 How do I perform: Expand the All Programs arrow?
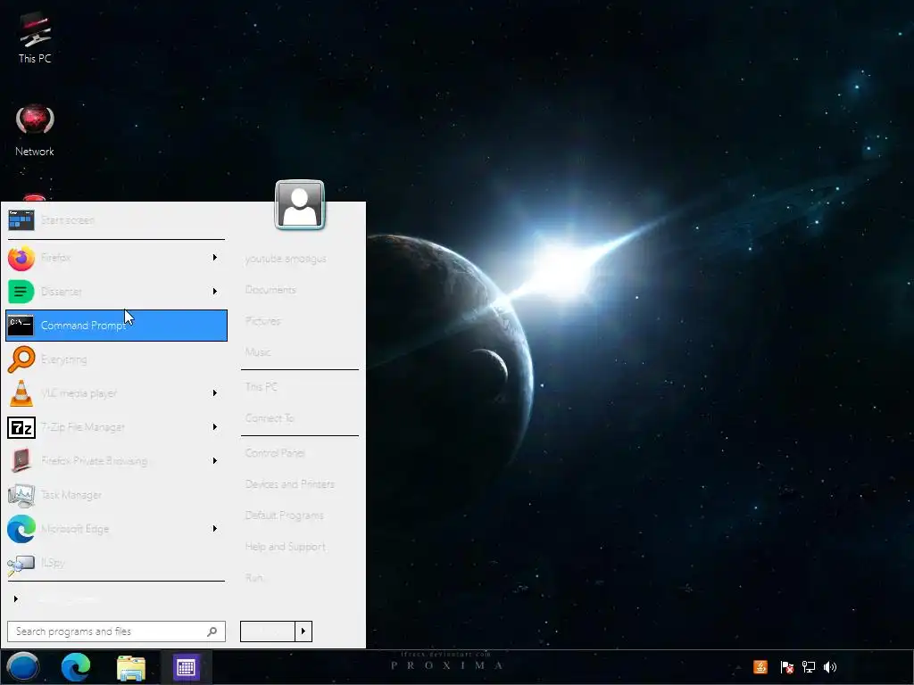(x=16, y=598)
